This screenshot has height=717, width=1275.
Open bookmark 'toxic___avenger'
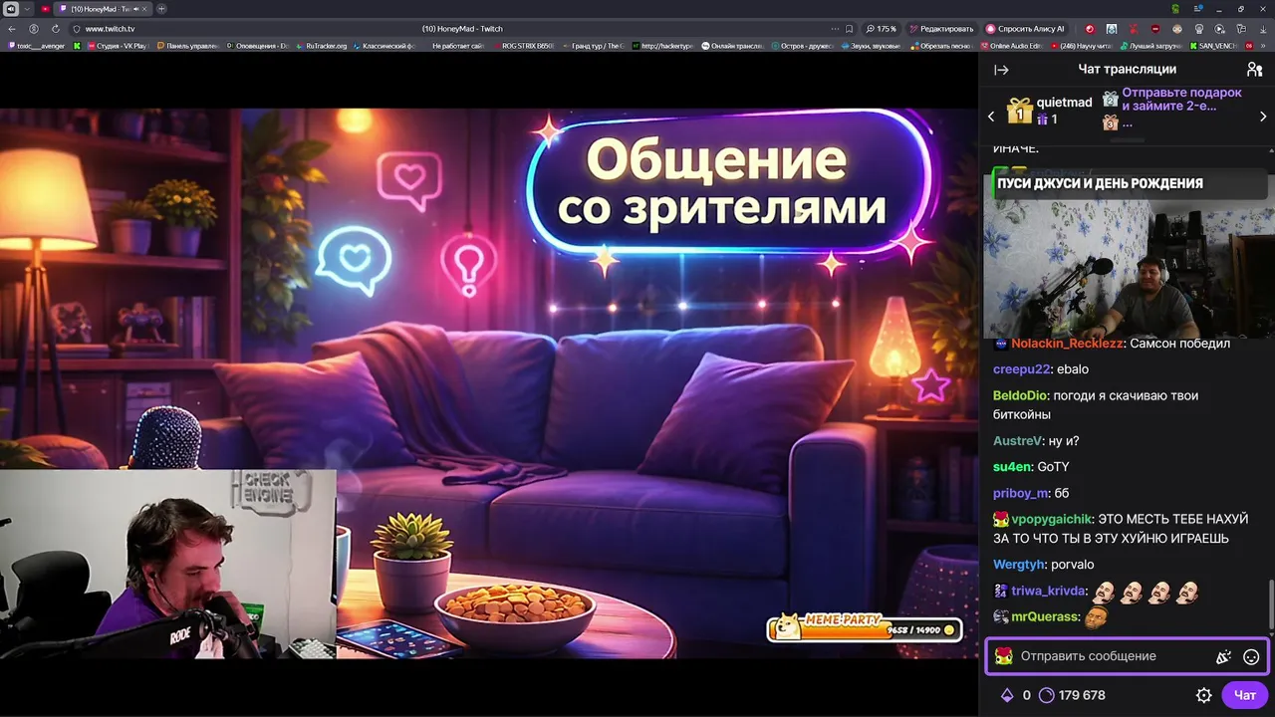coord(37,46)
